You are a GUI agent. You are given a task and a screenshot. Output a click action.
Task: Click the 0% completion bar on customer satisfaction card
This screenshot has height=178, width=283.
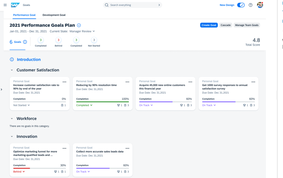(x=39, y=102)
